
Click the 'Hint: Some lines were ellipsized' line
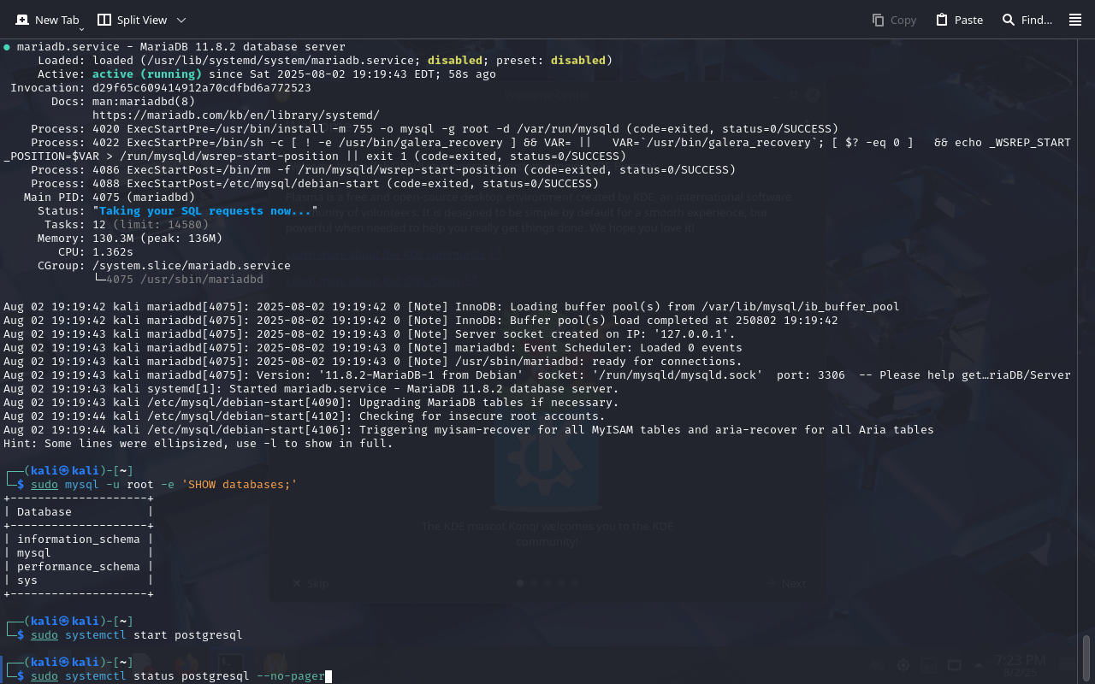(198, 443)
